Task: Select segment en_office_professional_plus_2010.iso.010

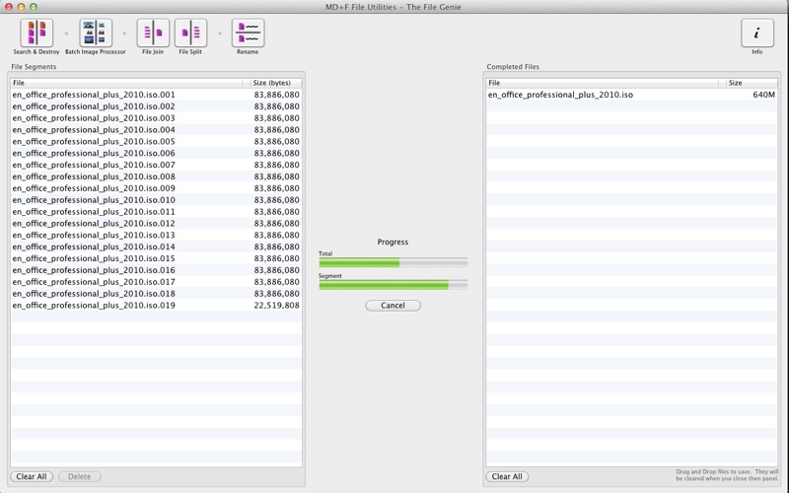Action: click(156, 200)
